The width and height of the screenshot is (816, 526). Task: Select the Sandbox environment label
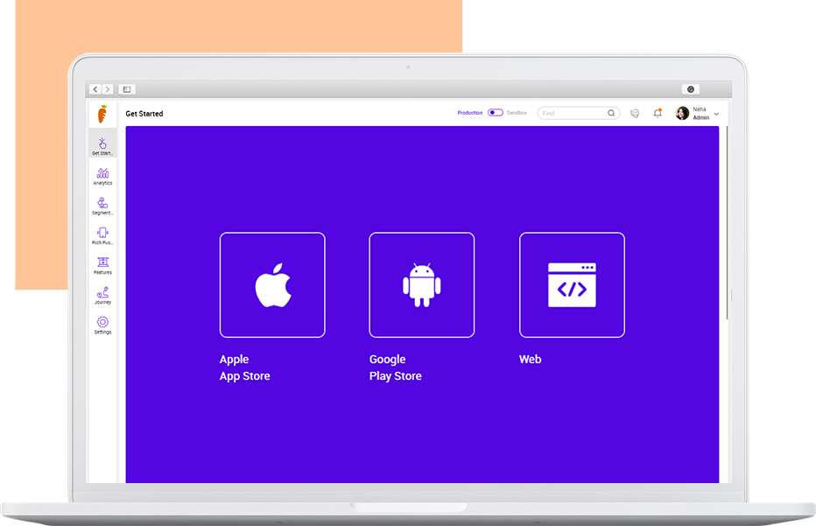point(517,113)
